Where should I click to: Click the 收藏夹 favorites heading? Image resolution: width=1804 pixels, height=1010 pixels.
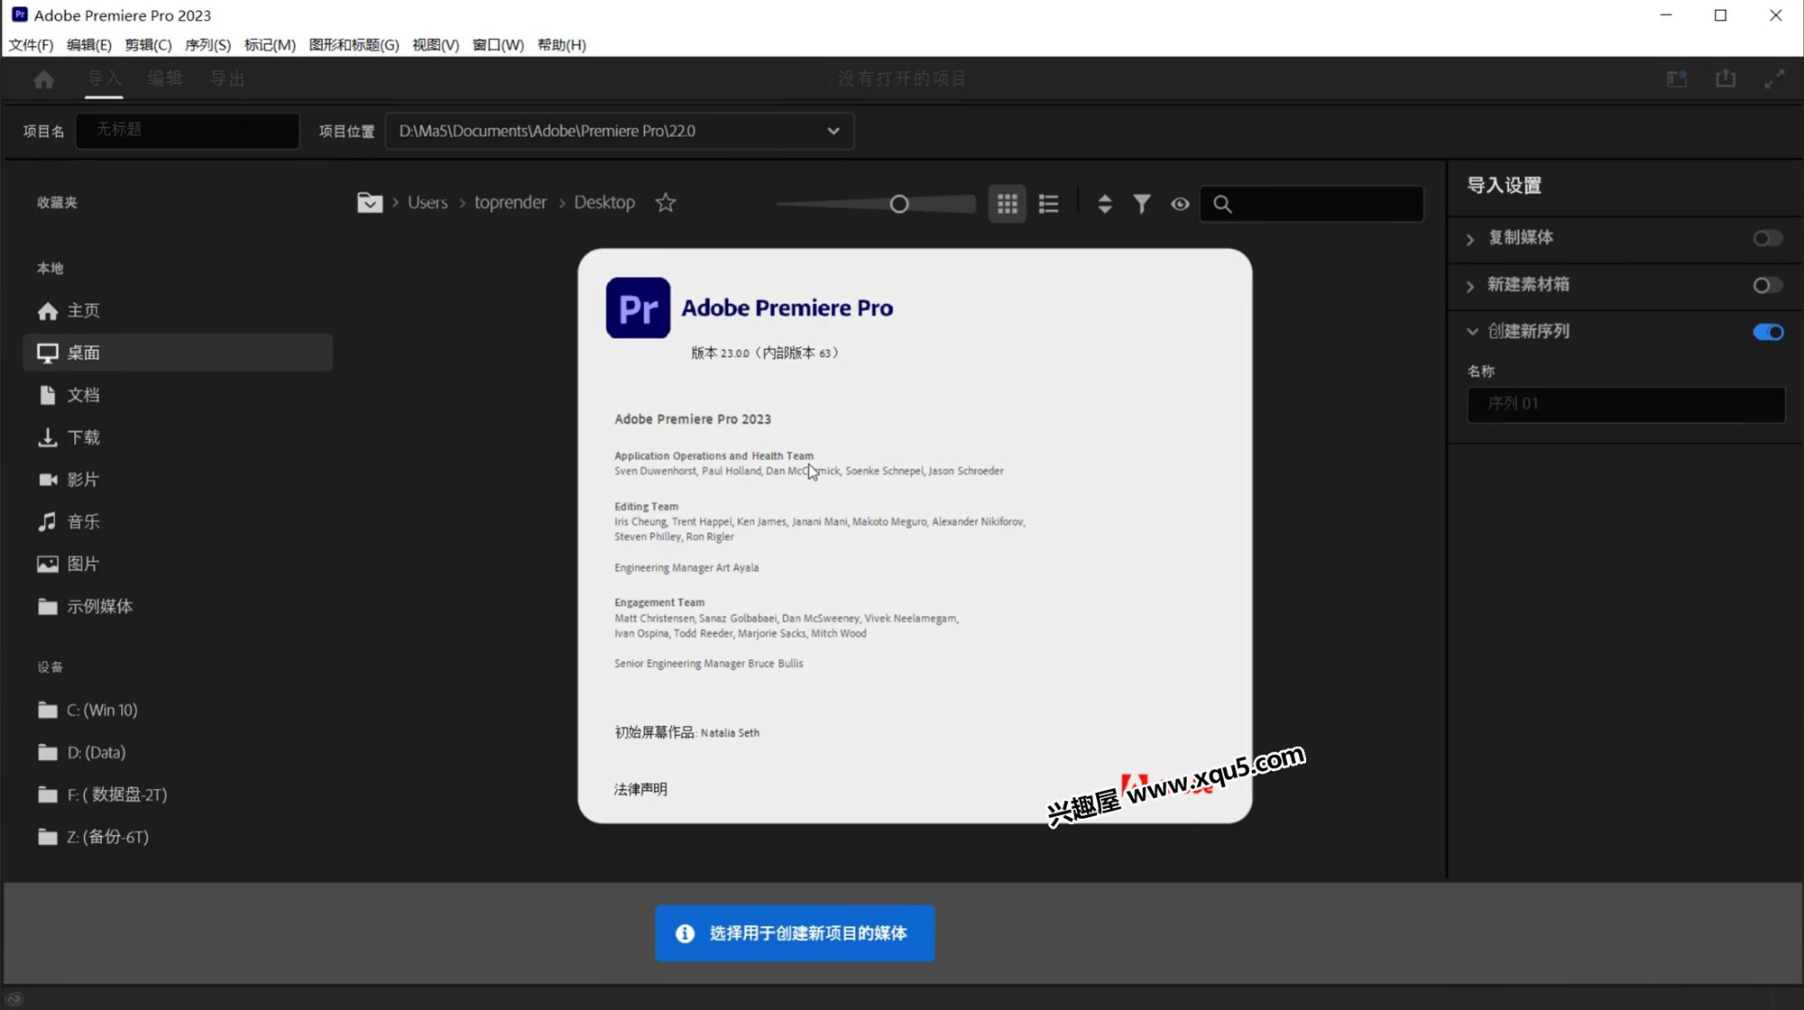57,203
